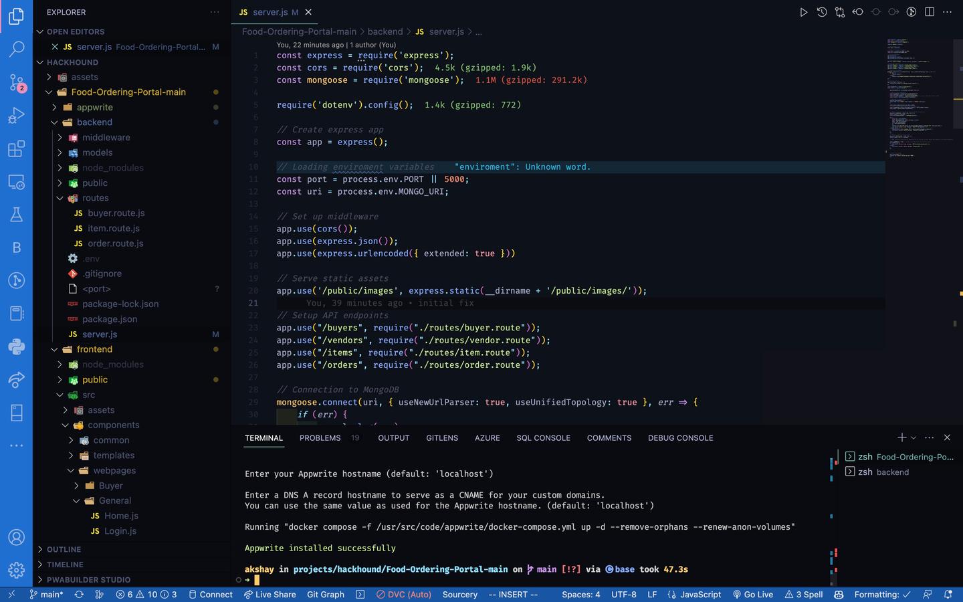Screen dimensions: 963x602
Task: Open the Manage gear icon
Action: (16, 570)
